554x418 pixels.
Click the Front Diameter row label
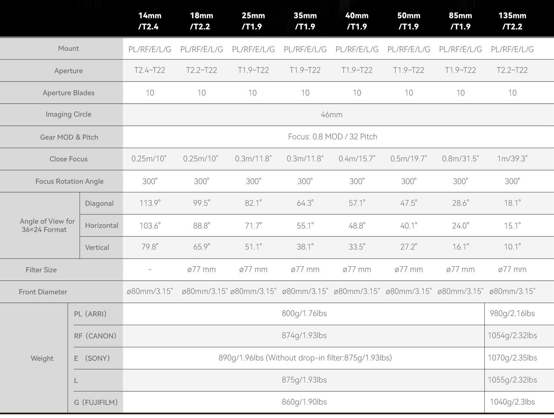[x=43, y=292]
